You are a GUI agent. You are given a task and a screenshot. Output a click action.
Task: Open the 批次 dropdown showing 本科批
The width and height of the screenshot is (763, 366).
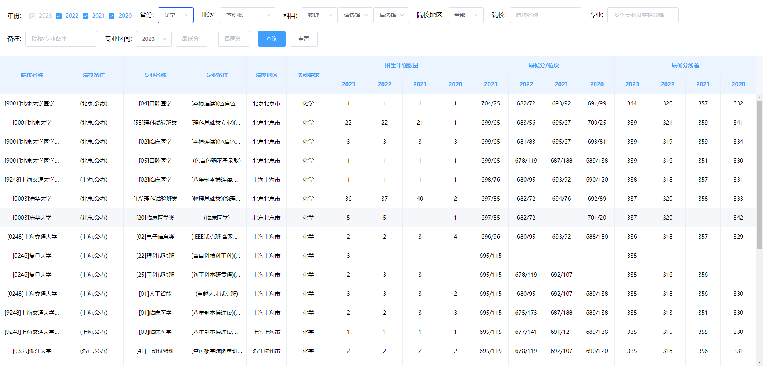pos(247,15)
